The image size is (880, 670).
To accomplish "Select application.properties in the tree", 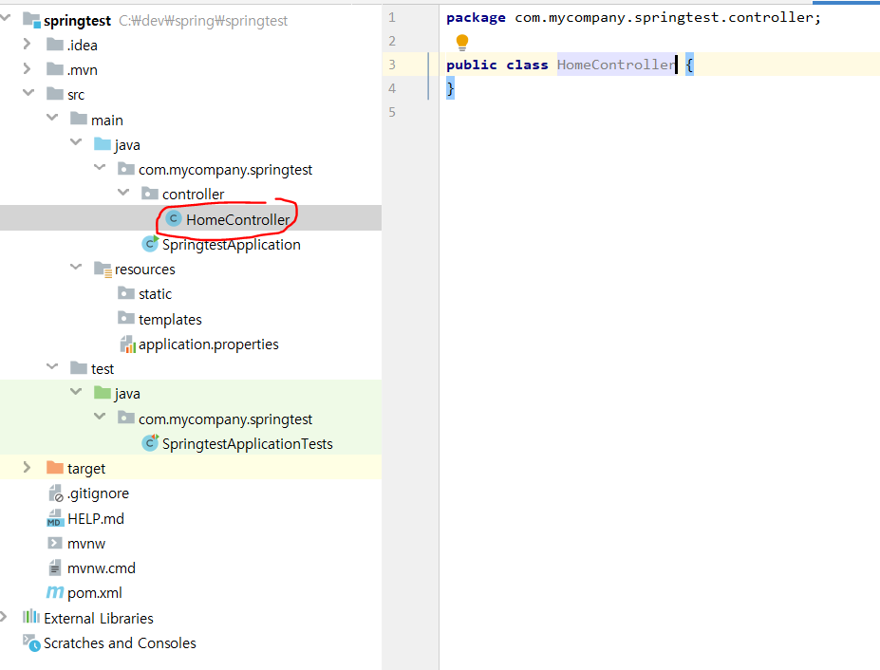I will click(x=209, y=344).
